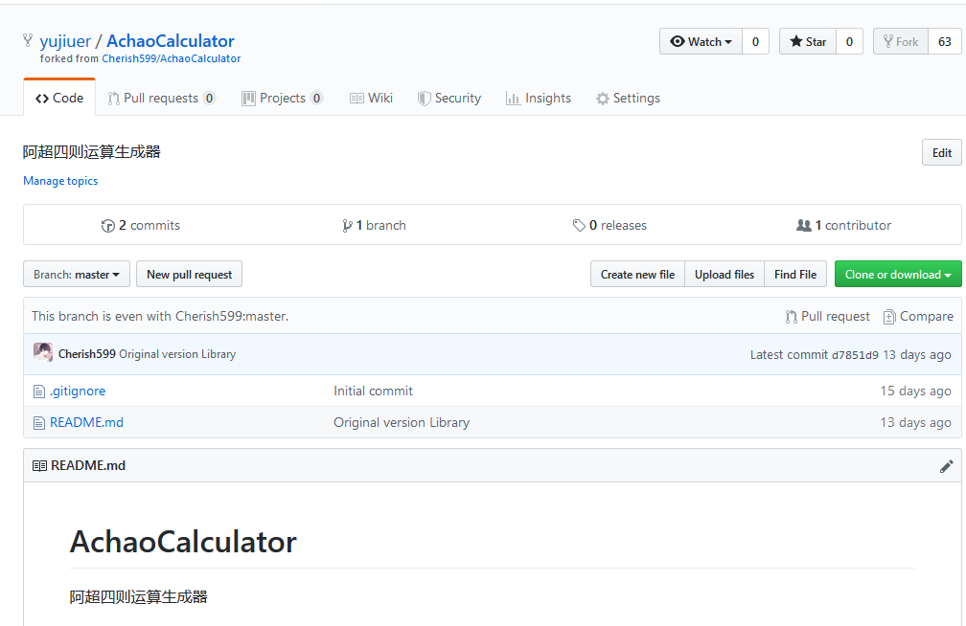Click the README.md book icon header
The width and height of the screenshot is (966, 626).
pos(39,466)
